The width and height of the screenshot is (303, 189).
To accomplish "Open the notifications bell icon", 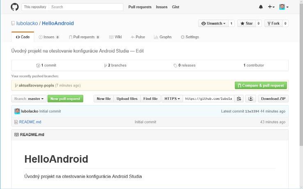I will (261, 7).
